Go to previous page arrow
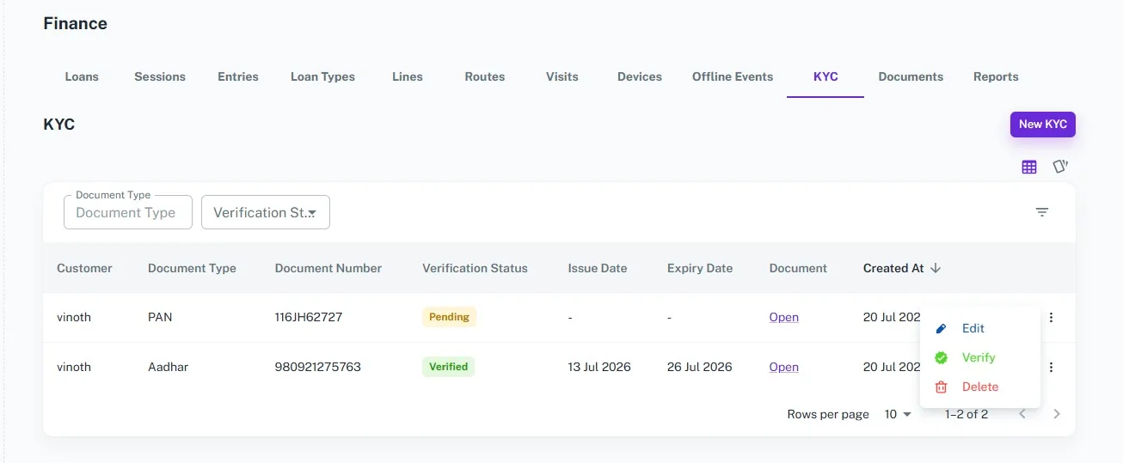 (1022, 414)
